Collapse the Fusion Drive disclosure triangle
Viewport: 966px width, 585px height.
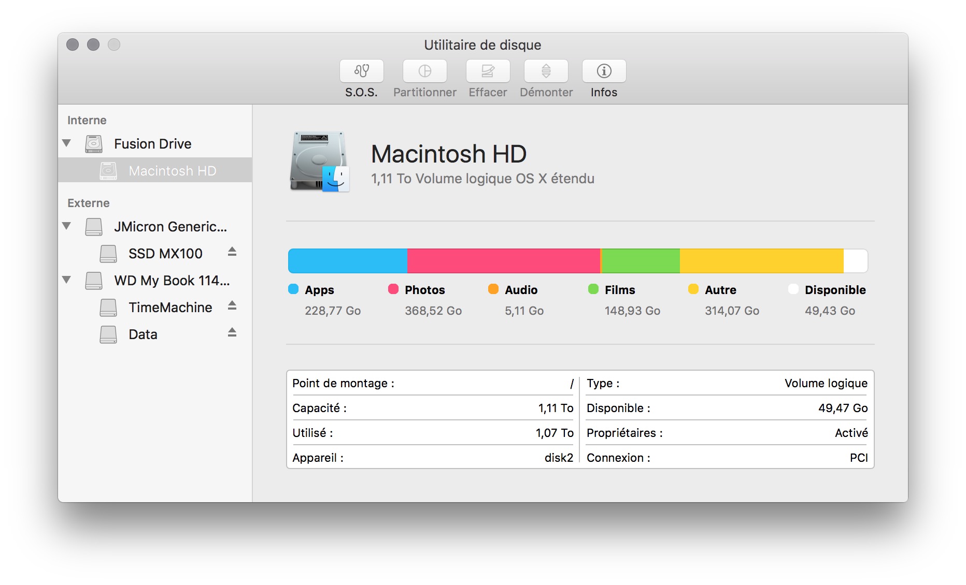(66, 143)
